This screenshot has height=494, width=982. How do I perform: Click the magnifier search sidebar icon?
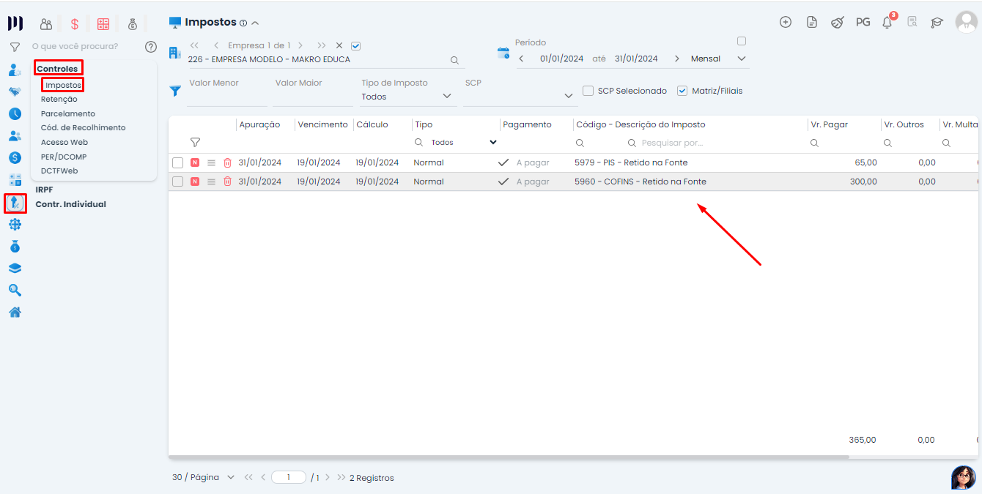15,291
